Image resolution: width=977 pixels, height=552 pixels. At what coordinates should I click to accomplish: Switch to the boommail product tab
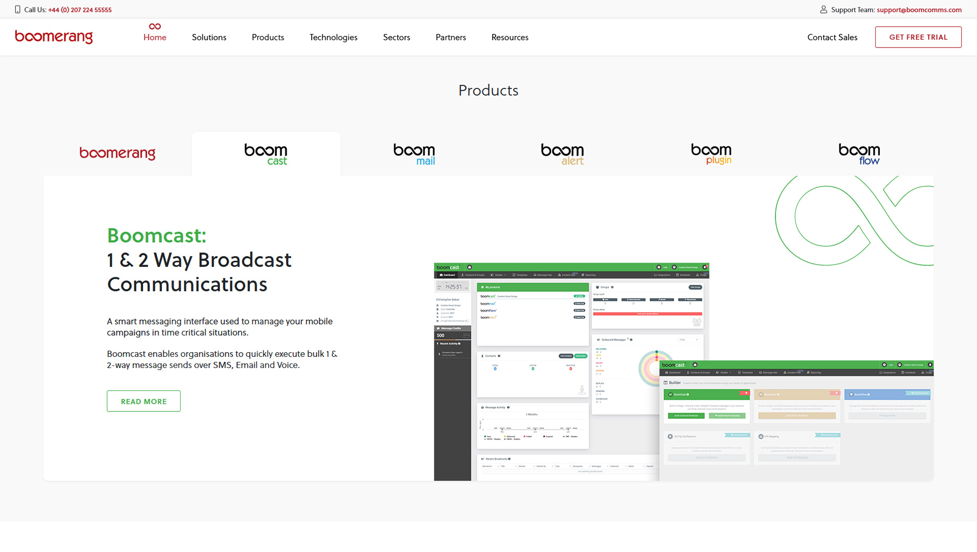[x=414, y=154]
